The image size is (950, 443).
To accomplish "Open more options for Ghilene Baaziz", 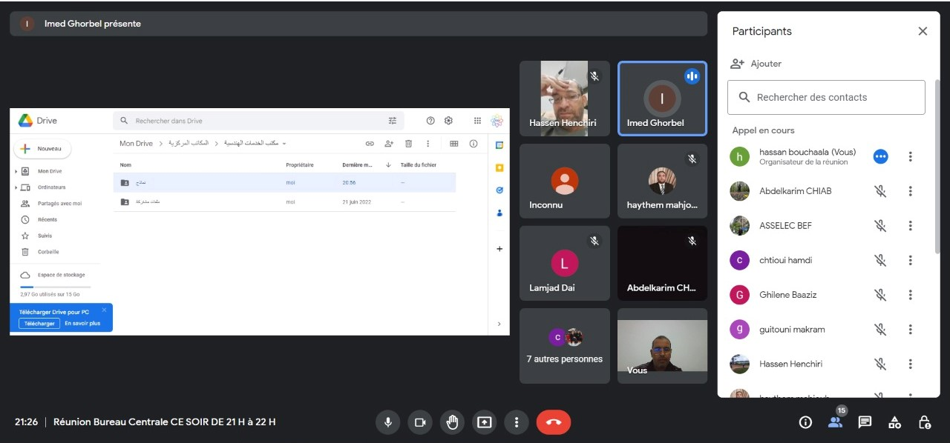I will (x=911, y=295).
